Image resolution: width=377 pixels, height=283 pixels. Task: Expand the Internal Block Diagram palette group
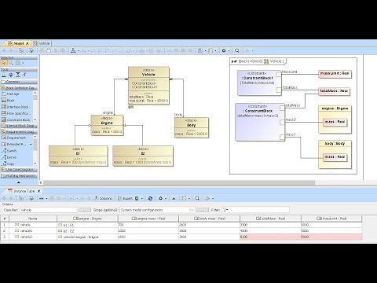(x=19, y=126)
